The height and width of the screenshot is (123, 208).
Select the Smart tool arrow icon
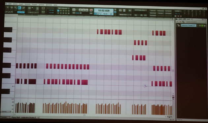[8, 8]
